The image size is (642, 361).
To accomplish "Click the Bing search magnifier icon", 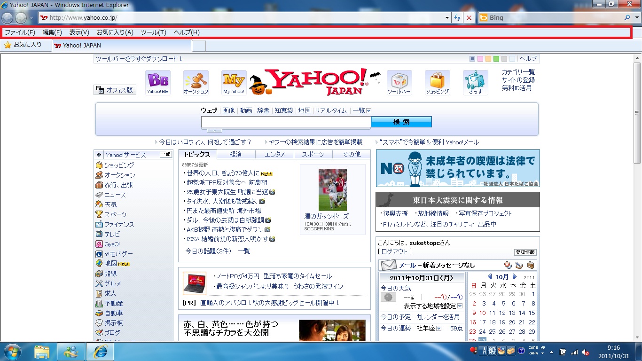I will (627, 18).
